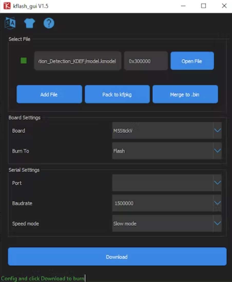Close the kflash_gui window

224,6
